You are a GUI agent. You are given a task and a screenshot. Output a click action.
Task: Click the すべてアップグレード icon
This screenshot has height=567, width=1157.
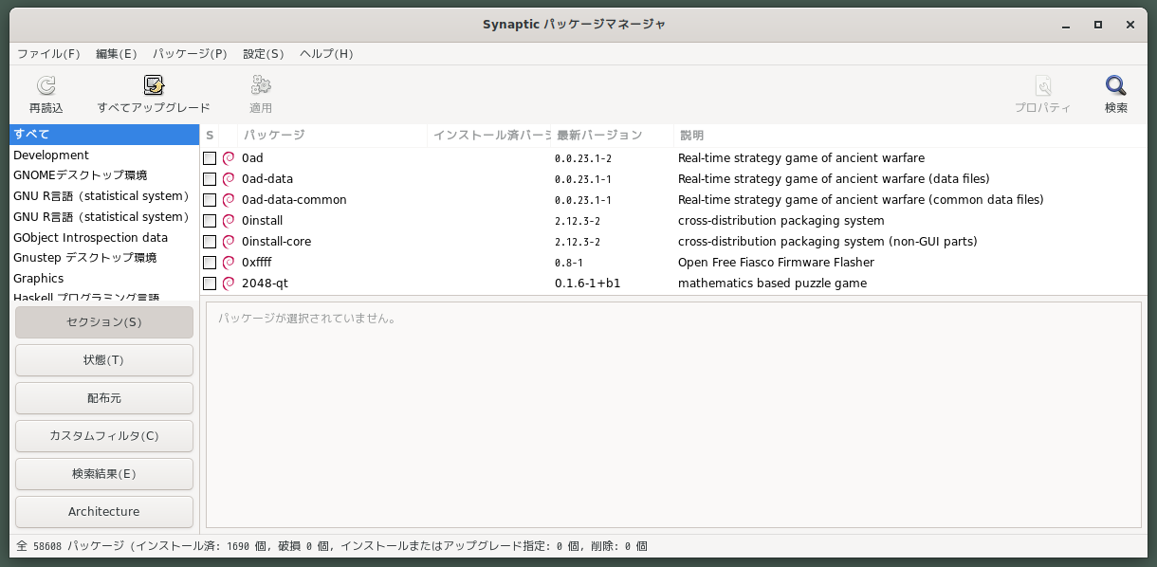tap(154, 86)
